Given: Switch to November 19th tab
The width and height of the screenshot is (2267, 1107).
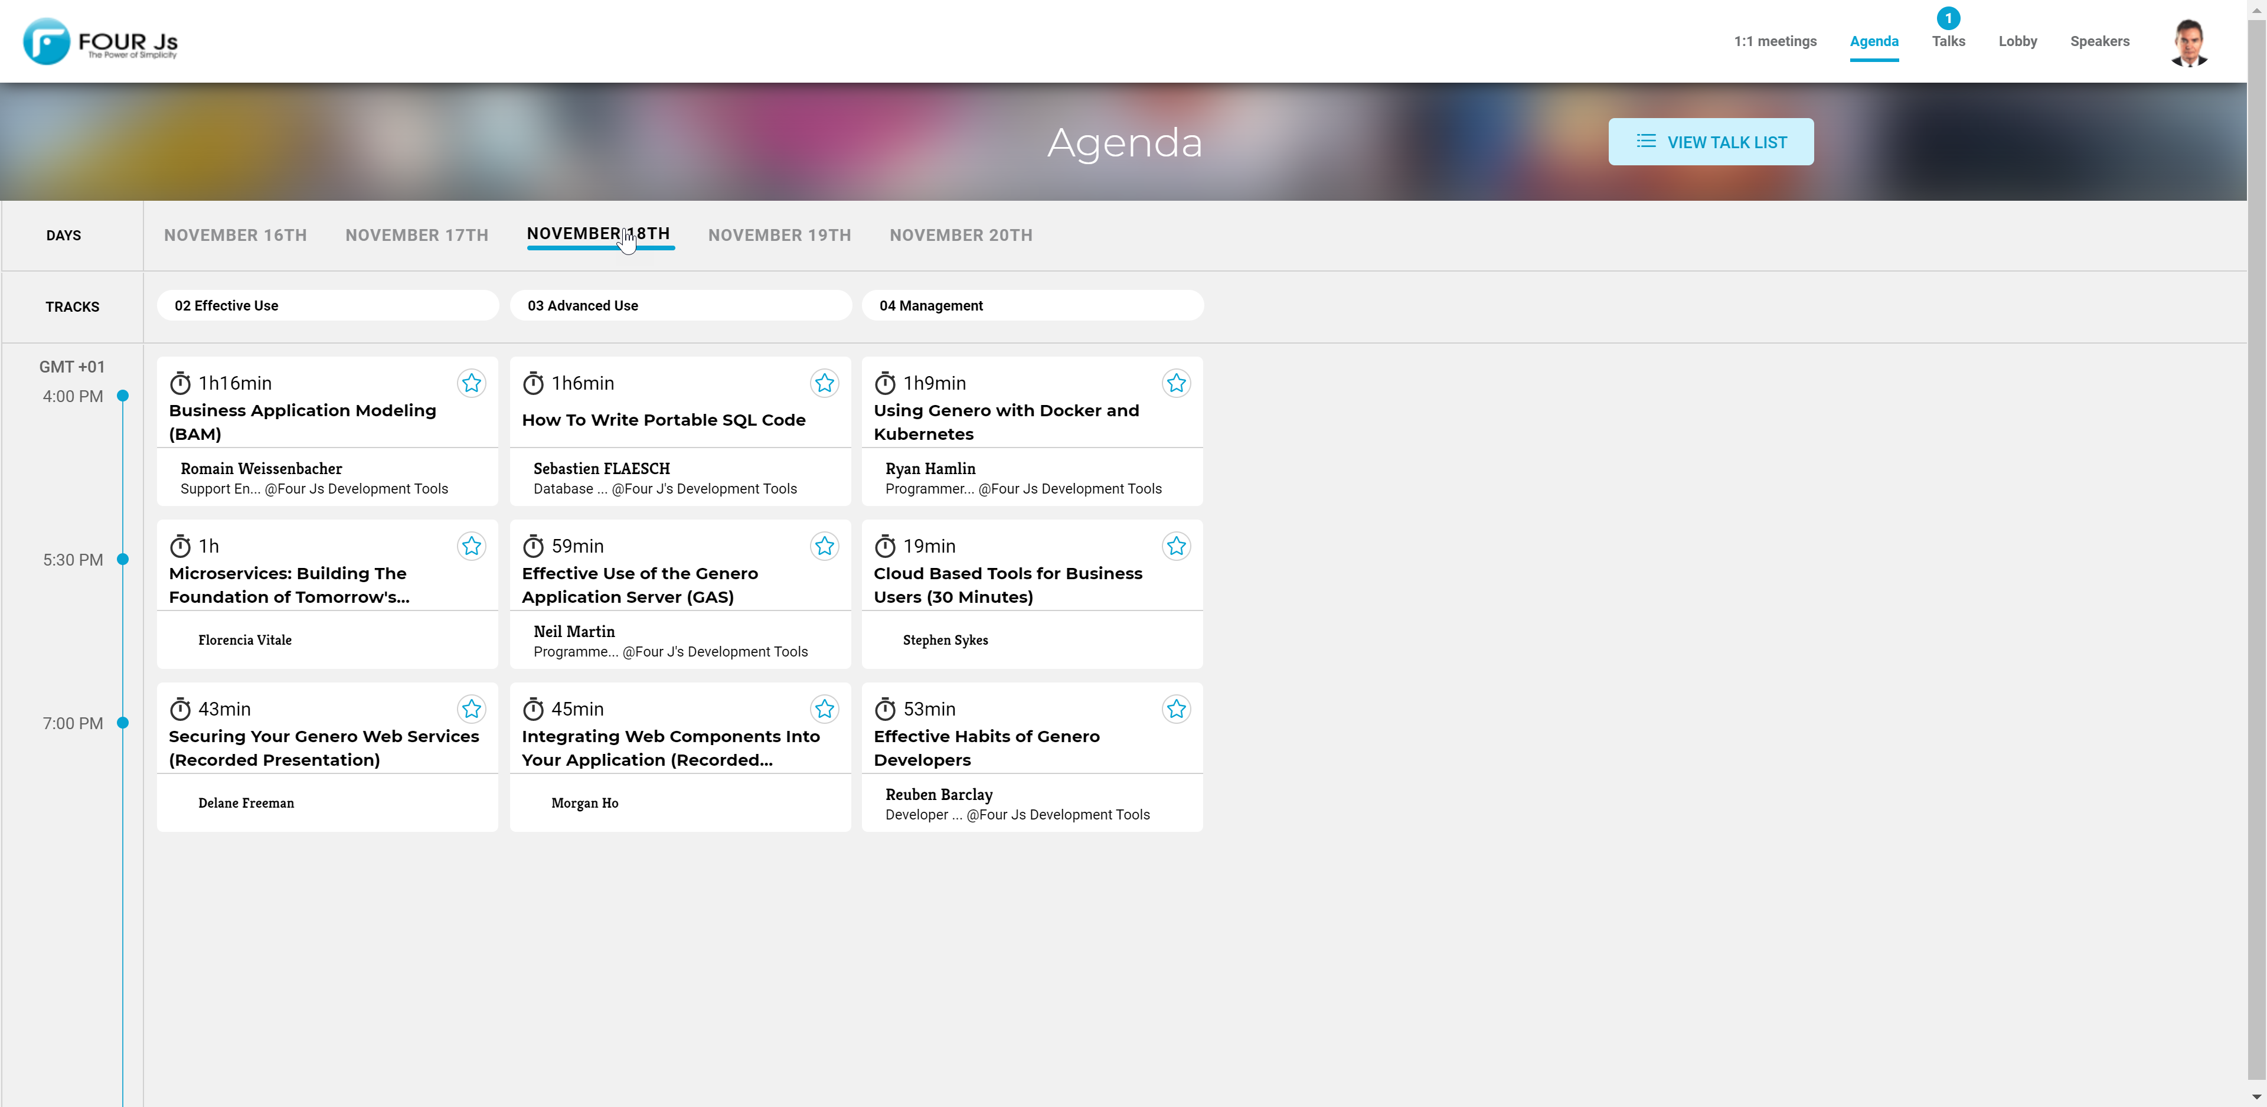Looking at the screenshot, I should [780, 235].
